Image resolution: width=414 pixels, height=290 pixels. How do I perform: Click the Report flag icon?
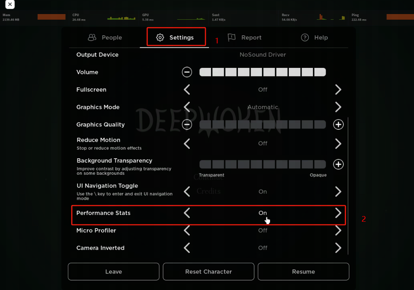(231, 37)
